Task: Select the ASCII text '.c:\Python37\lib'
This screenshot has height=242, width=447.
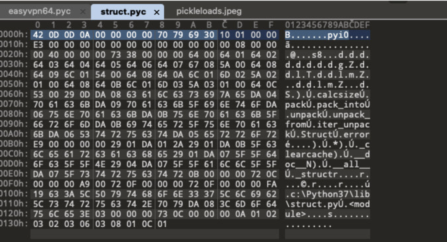Action: (x=327, y=194)
